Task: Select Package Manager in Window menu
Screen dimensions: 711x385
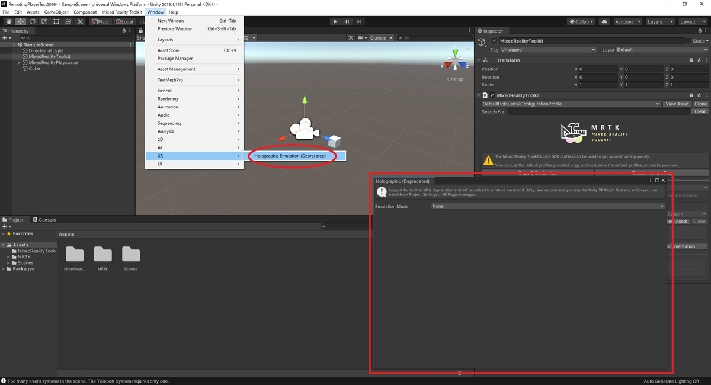Action: pyautogui.click(x=194, y=58)
